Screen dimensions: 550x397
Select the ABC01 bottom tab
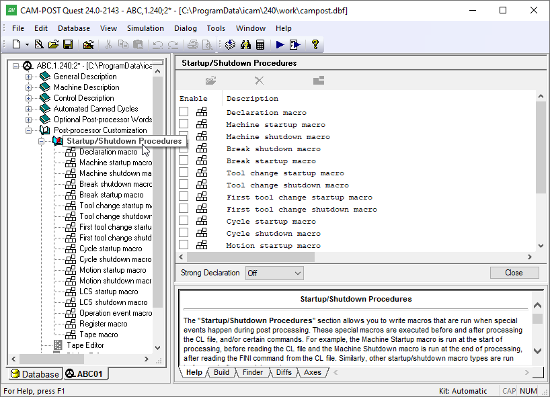[x=84, y=374]
